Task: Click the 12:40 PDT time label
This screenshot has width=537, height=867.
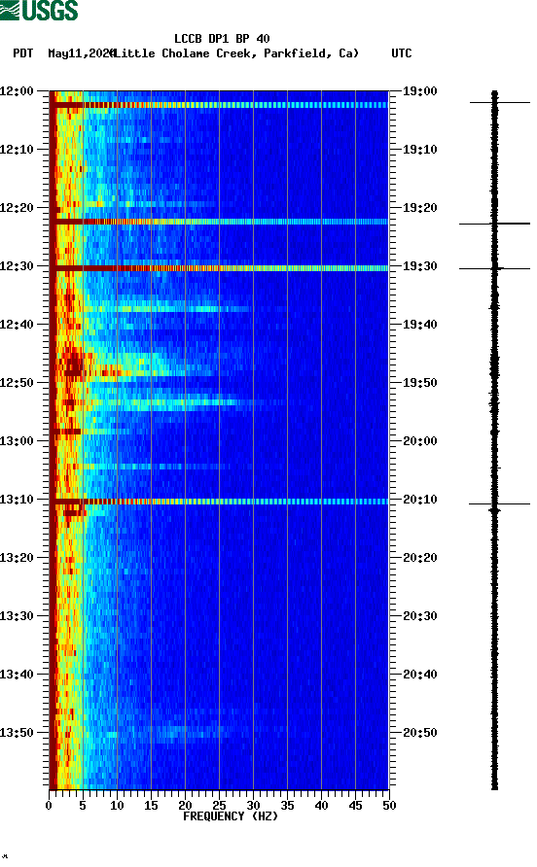Action: [18, 325]
